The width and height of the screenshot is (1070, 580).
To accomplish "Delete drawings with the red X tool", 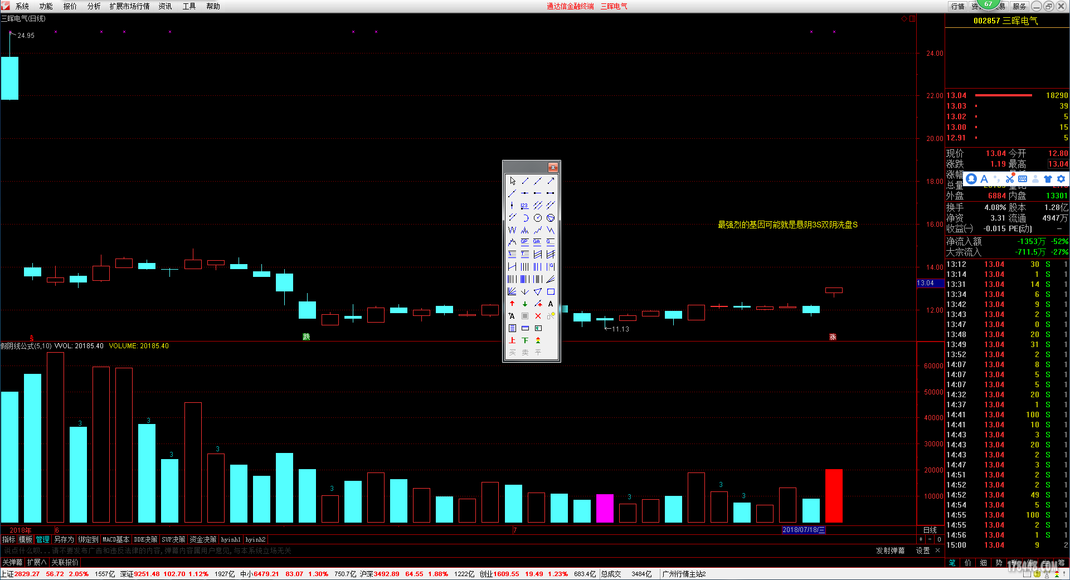I will pyautogui.click(x=538, y=316).
